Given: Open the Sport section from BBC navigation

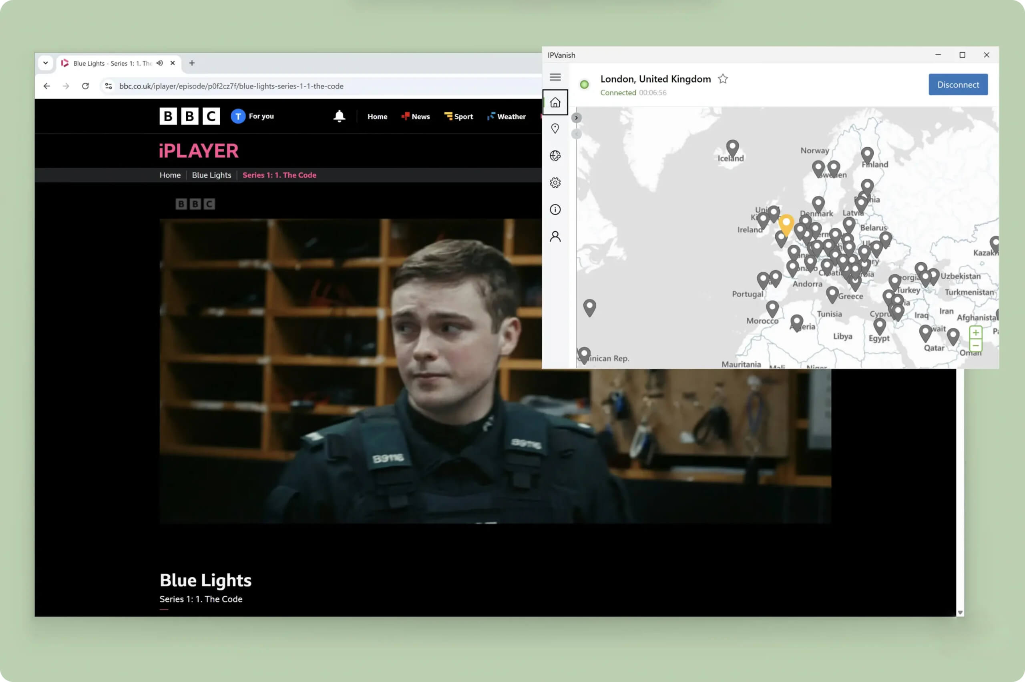Looking at the screenshot, I should pos(458,116).
